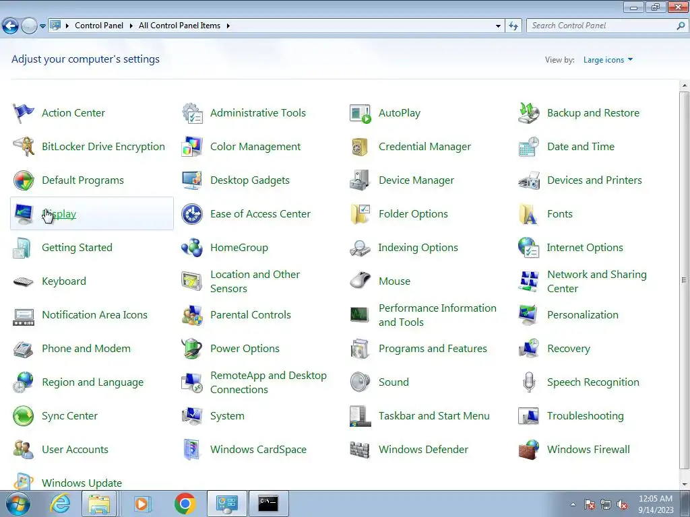Click the Ease of Access Center icon

pyautogui.click(x=192, y=214)
